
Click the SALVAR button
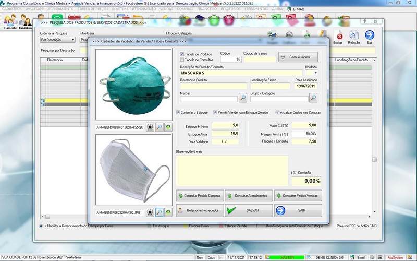pyautogui.click(x=249, y=210)
